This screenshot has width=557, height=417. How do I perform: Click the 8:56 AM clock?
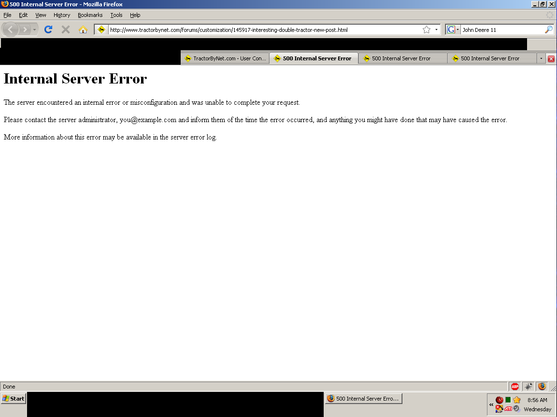(537, 400)
